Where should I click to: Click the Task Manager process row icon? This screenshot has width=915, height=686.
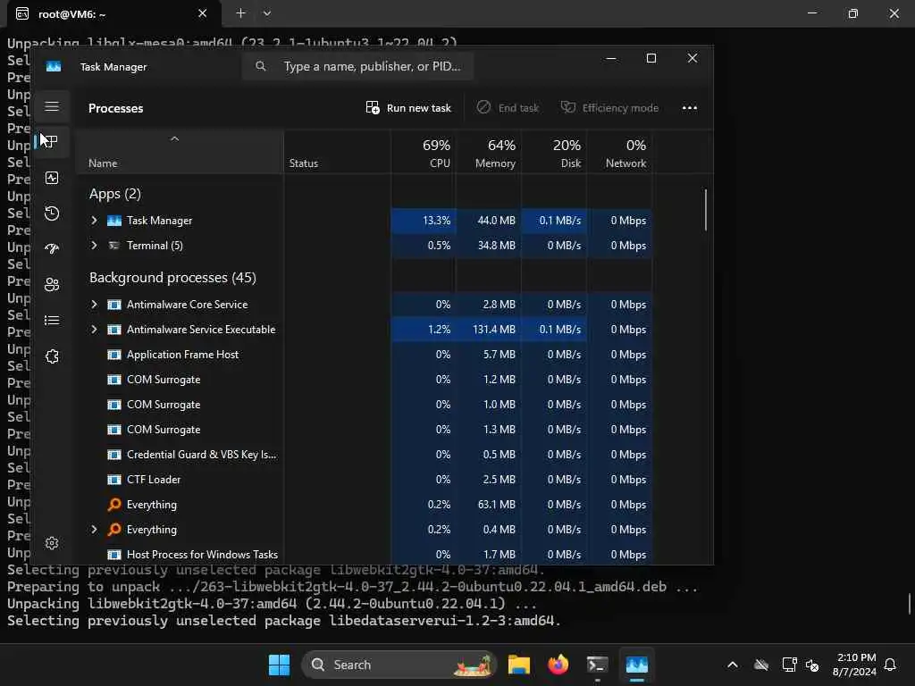pyautogui.click(x=114, y=221)
